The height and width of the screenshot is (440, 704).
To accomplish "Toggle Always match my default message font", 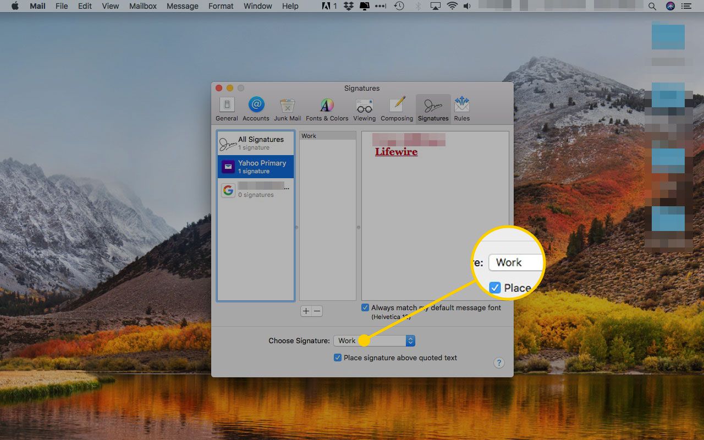I will coord(365,308).
